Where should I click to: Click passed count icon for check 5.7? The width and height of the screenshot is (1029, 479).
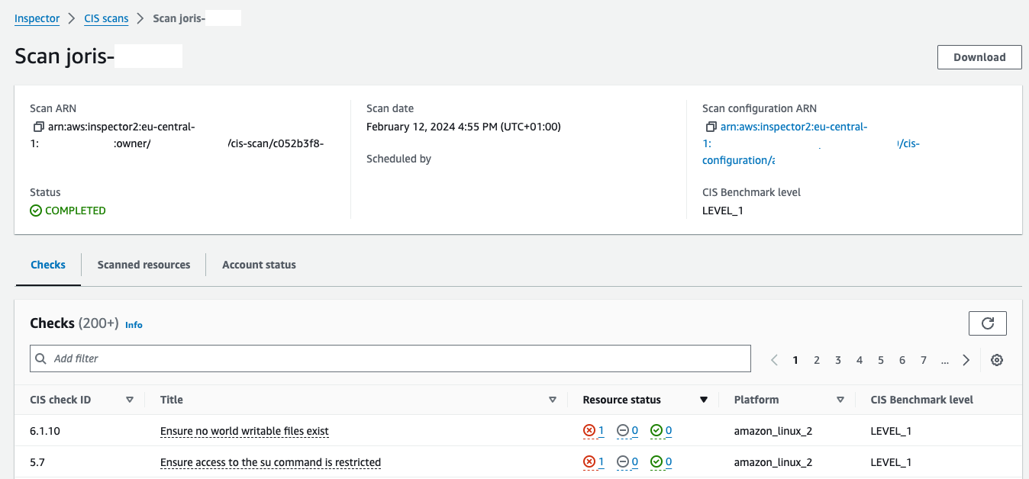(x=656, y=462)
